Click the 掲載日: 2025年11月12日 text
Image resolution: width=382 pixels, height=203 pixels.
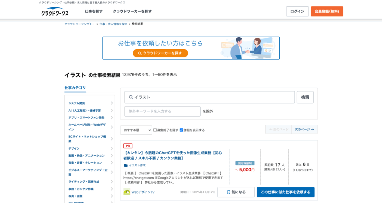(x=198, y=192)
